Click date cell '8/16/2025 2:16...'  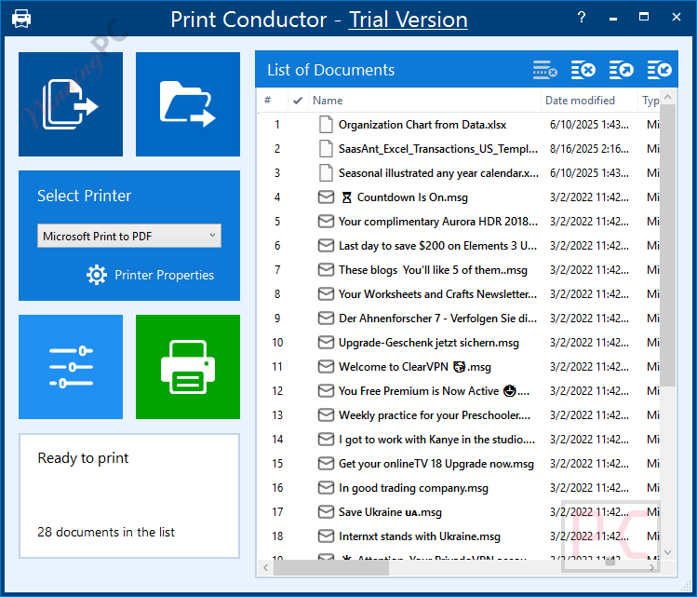[589, 149]
